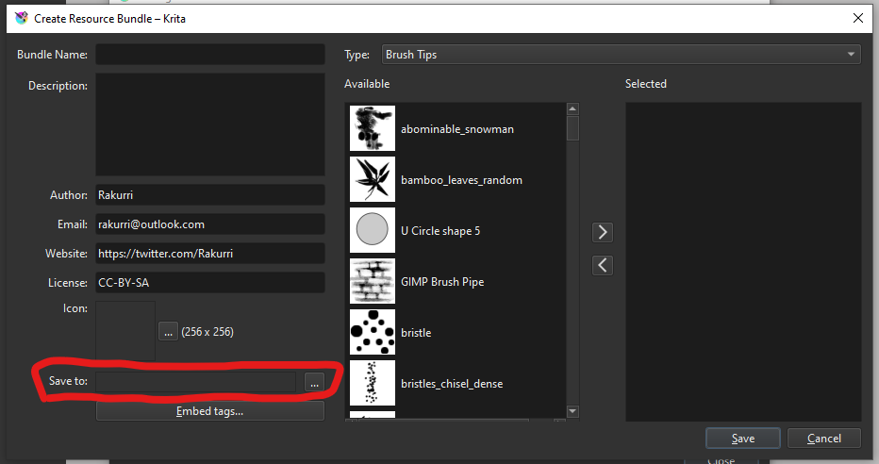Click the License field with CC-BY-SA
Viewport: 879px width, 464px height.
click(209, 283)
